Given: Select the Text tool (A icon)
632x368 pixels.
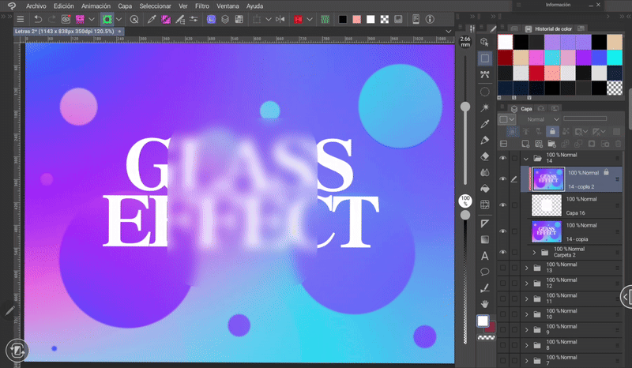Looking at the screenshot, I should click(x=485, y=256).
